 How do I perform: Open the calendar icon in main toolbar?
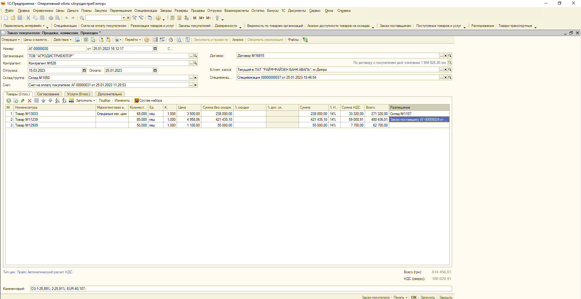click(179, 18)
